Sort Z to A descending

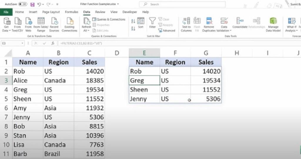point(133,29)
